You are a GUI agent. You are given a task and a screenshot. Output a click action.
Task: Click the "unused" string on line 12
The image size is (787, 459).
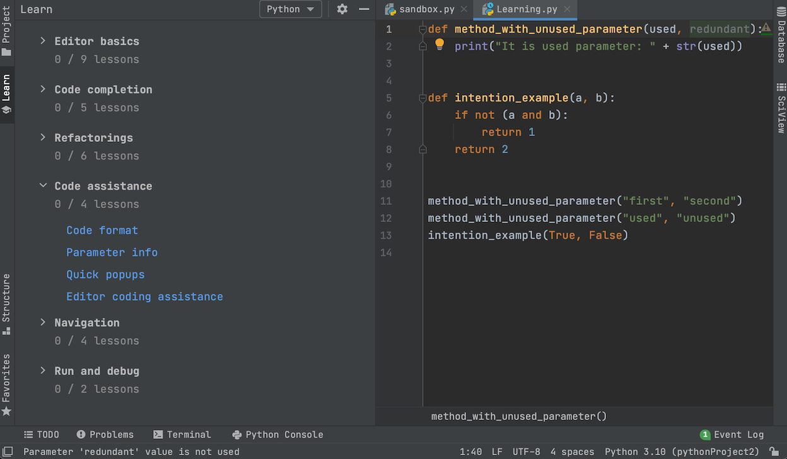click(703, 218)
